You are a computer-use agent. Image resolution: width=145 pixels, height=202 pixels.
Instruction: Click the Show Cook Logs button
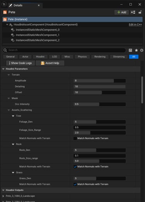coord(20,63)
